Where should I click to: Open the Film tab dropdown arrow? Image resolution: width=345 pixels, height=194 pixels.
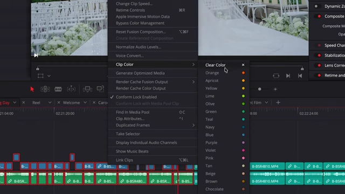[x=266, y=102]
